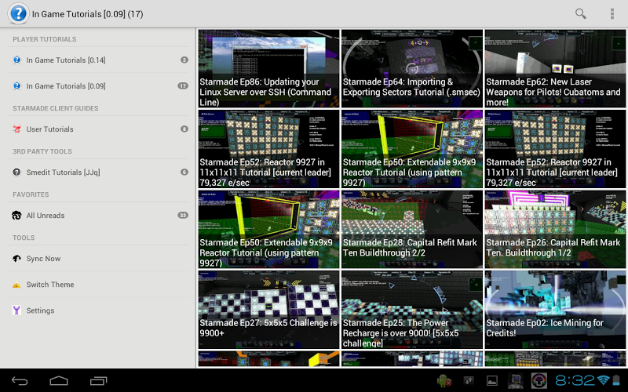Click the 3RD PARTY TOOLS header
Viewport: 628px width, 392px height.
[42, 151]
